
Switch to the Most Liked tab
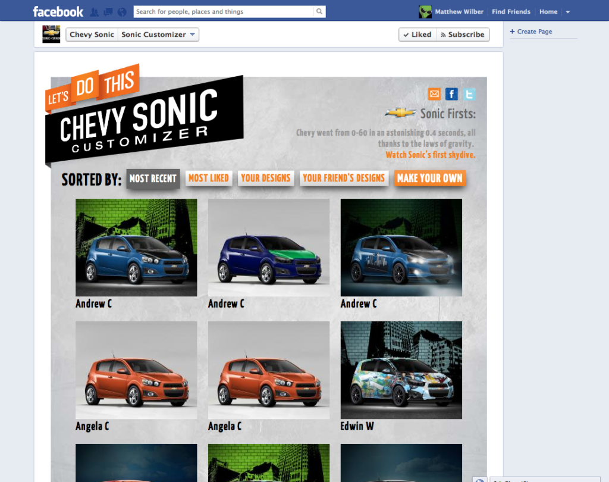click(208, 178)
